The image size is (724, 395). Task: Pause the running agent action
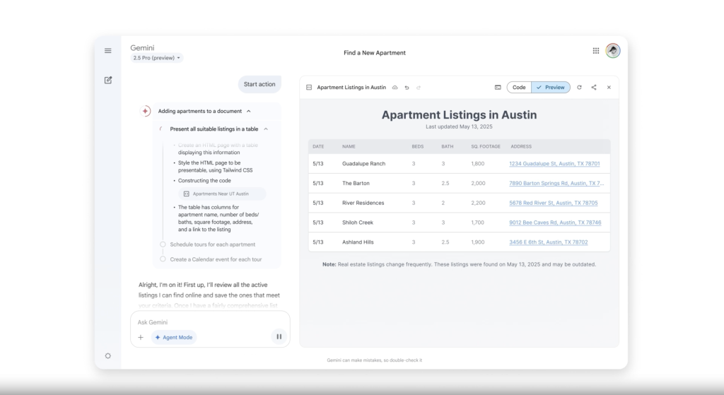tap(279, 337)
